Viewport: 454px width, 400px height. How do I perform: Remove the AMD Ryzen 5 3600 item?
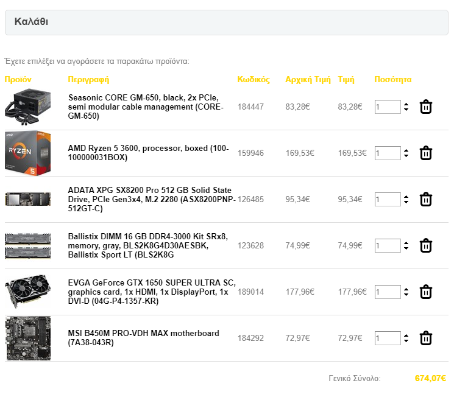[x=425, y=153]
